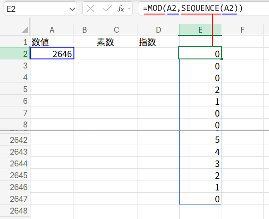Select row 5 header
269x219 pixels.
click(15, 89)
